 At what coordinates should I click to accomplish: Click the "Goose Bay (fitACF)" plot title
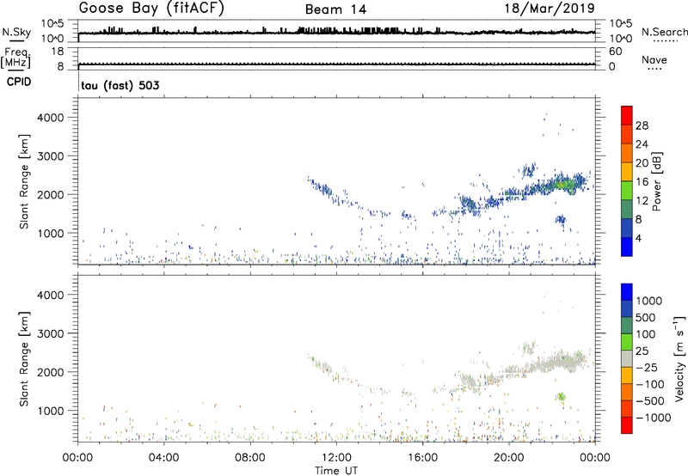(151, 8)
